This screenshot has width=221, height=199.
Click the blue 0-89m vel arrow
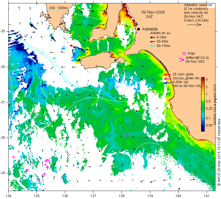(167, 83)
